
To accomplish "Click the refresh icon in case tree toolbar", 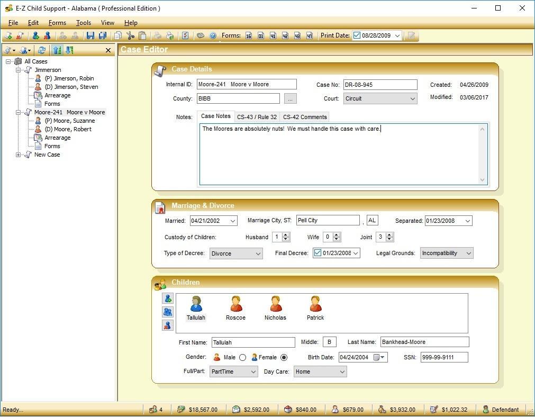I will 42,50.
